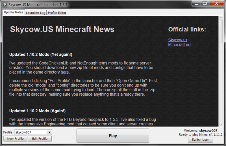Close the launcher window
This screenshot has height=146, width=226.
(x=216, y=3)
